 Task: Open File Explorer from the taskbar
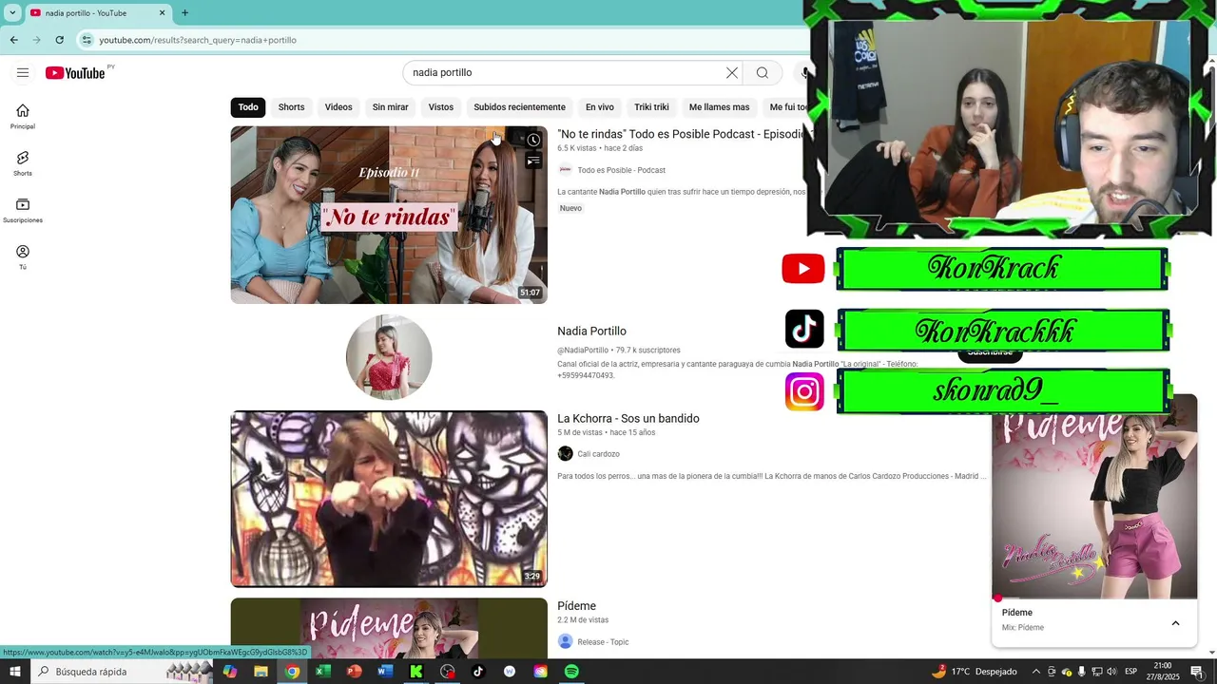(x=261, y=672)
